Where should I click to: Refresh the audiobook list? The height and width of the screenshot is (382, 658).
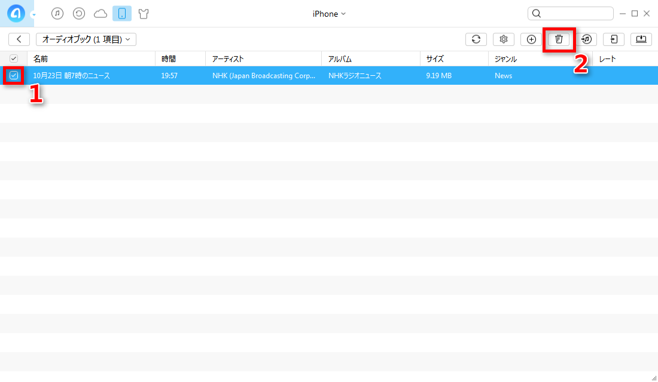click(x=476, y=39)
